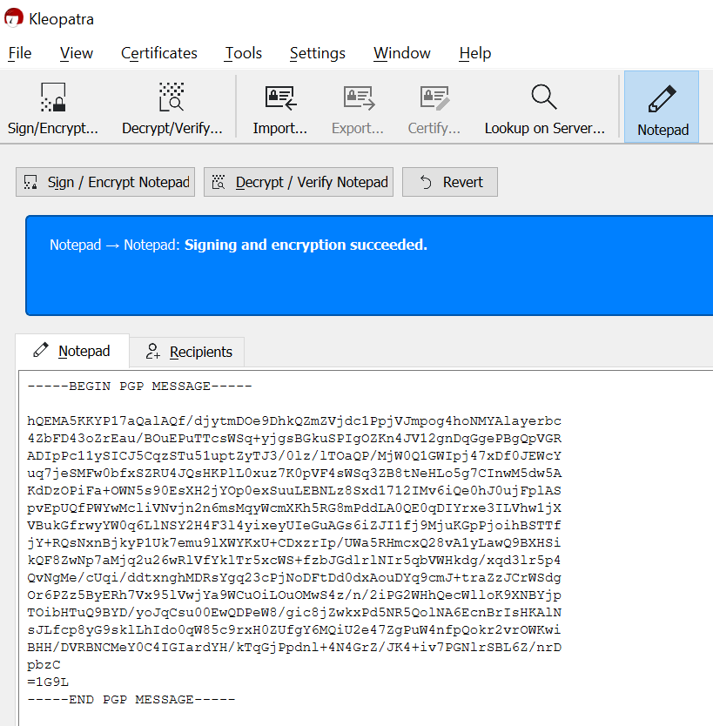The width and height of the screenshot is (713, 726).
Task: Open the Help menu
Action: 474,53
